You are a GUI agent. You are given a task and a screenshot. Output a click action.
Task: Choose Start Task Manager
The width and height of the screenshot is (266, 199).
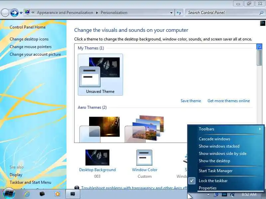pyautogui.click(x=226, y=171)
